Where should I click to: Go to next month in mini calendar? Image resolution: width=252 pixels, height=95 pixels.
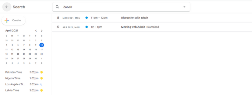[x=42, y=31]
